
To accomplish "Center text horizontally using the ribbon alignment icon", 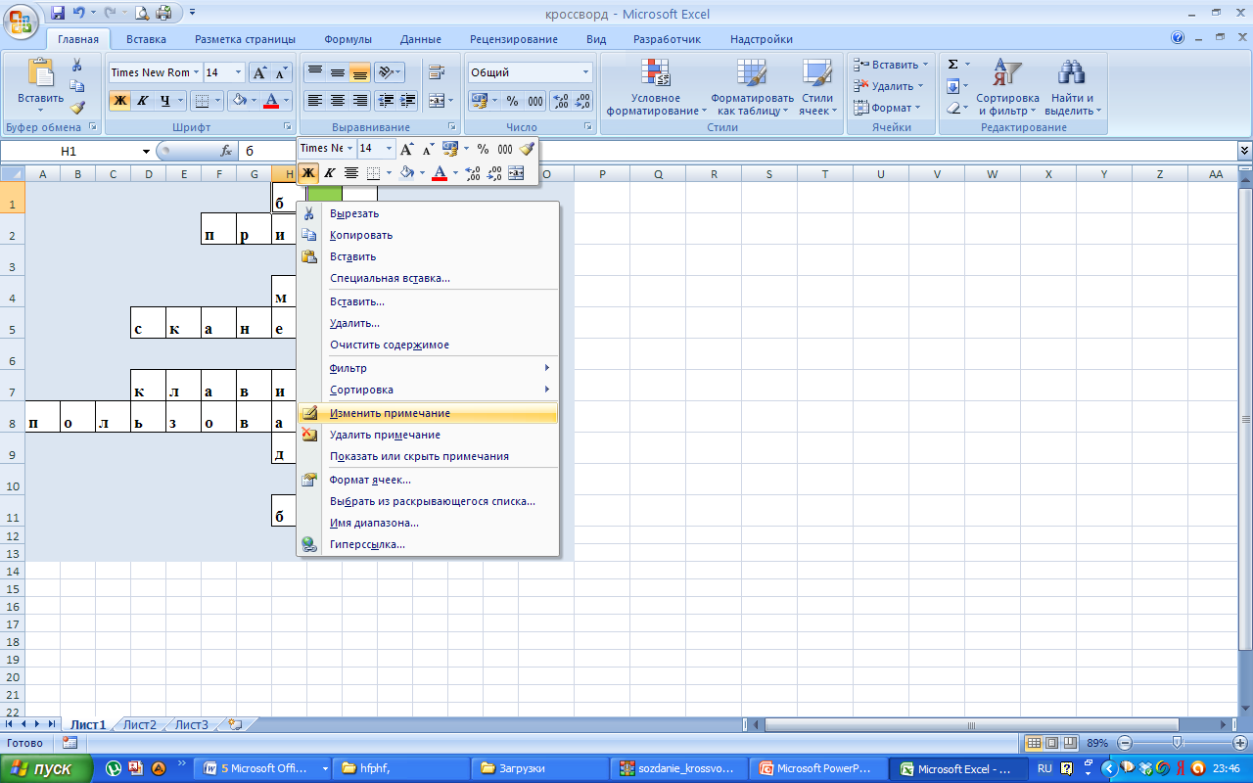I will [338, 100].
